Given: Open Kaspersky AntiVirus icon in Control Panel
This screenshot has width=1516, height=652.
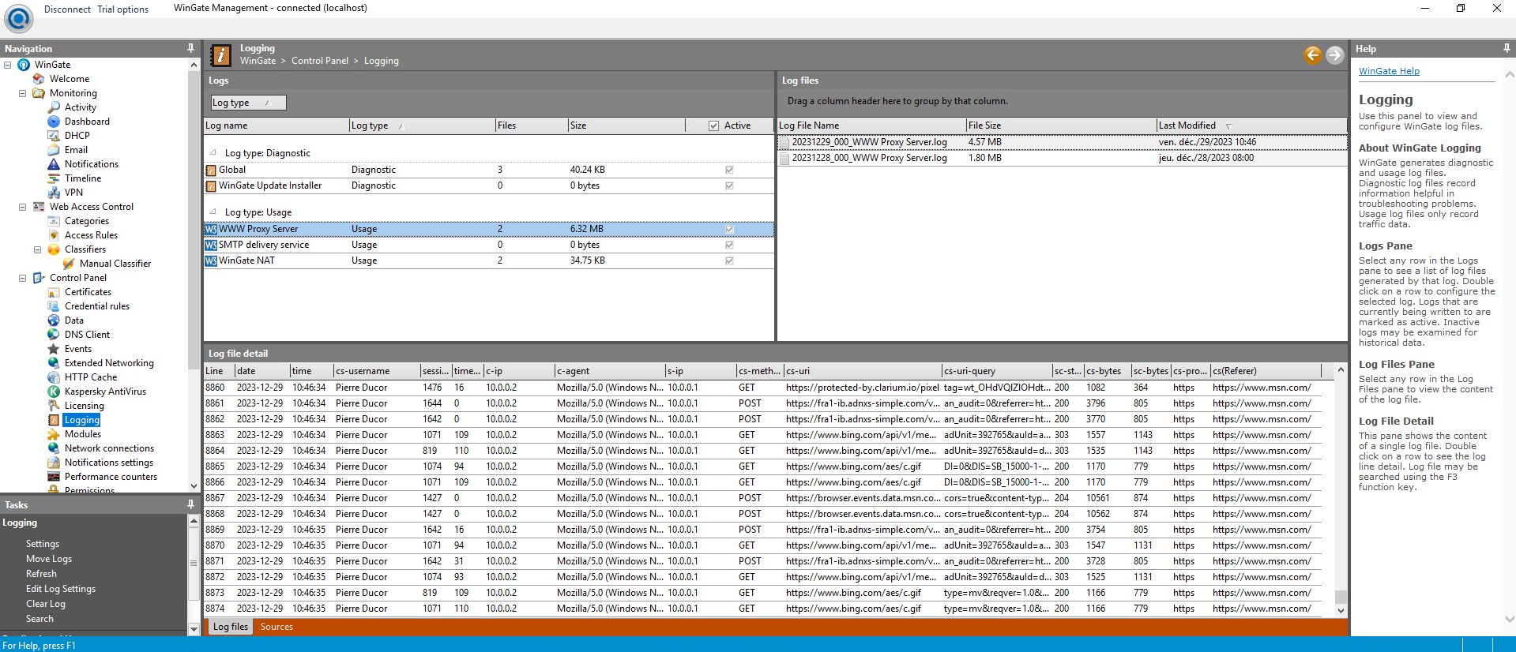Looking at the screenshot, I should [54, 392].
